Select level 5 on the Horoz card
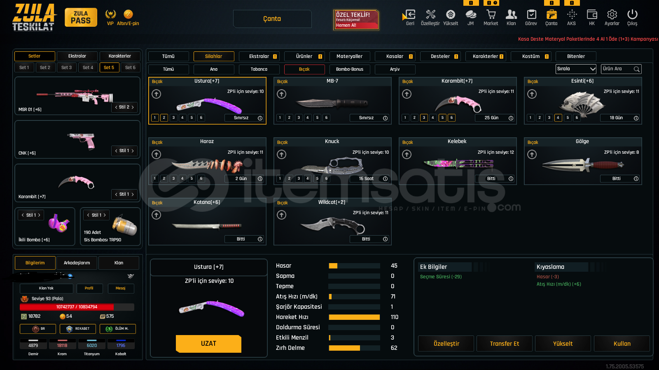 pyautogui.click(x=192, y=178)
